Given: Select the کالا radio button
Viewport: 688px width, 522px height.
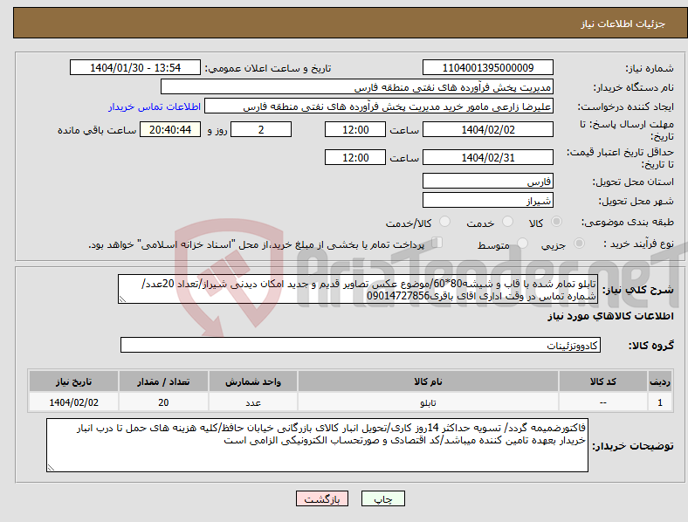Looking at the screenshot, I should (x=556, y=222).
